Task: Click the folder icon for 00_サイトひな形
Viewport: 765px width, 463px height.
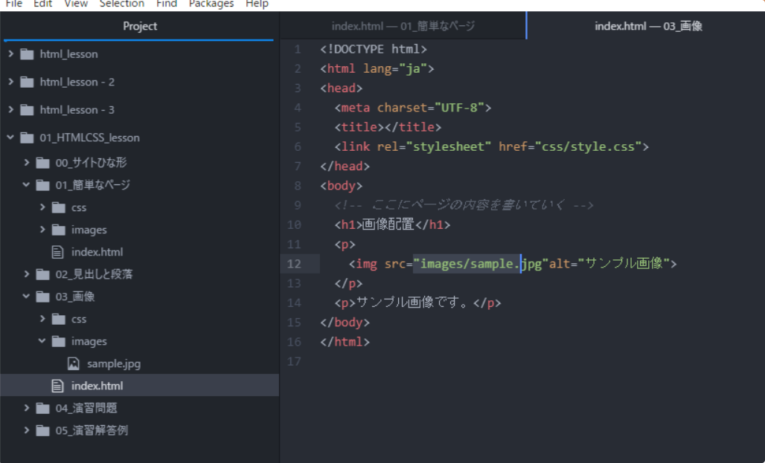Action: (43, 162)
